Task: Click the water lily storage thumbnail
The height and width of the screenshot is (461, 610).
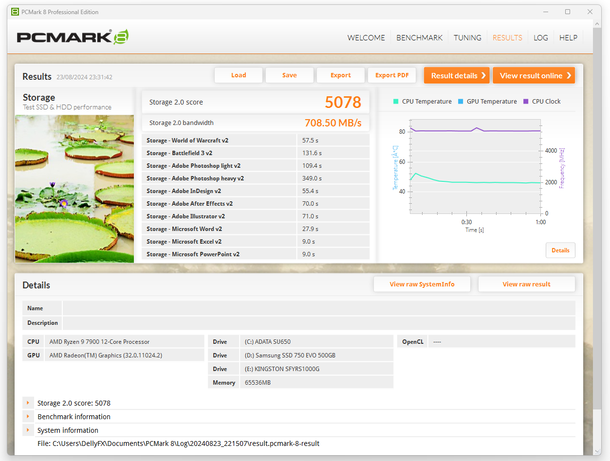Action: coord(74,189)
